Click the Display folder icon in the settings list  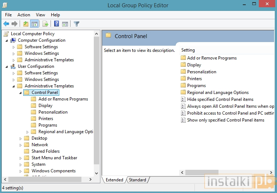click(x=183, y=65)
